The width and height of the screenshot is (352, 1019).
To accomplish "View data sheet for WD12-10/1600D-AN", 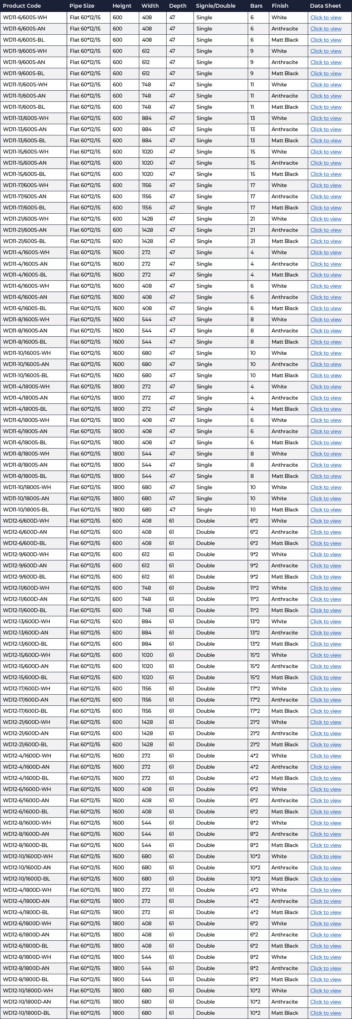I will tap(325, 867).
